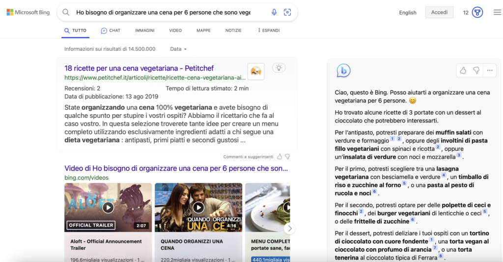Show next videos with carousel arrow
Viewport: 503px width, 262px height.
click(290, 229)
